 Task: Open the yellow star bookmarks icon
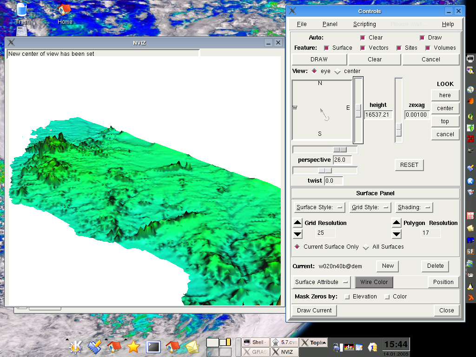(133, 347)
